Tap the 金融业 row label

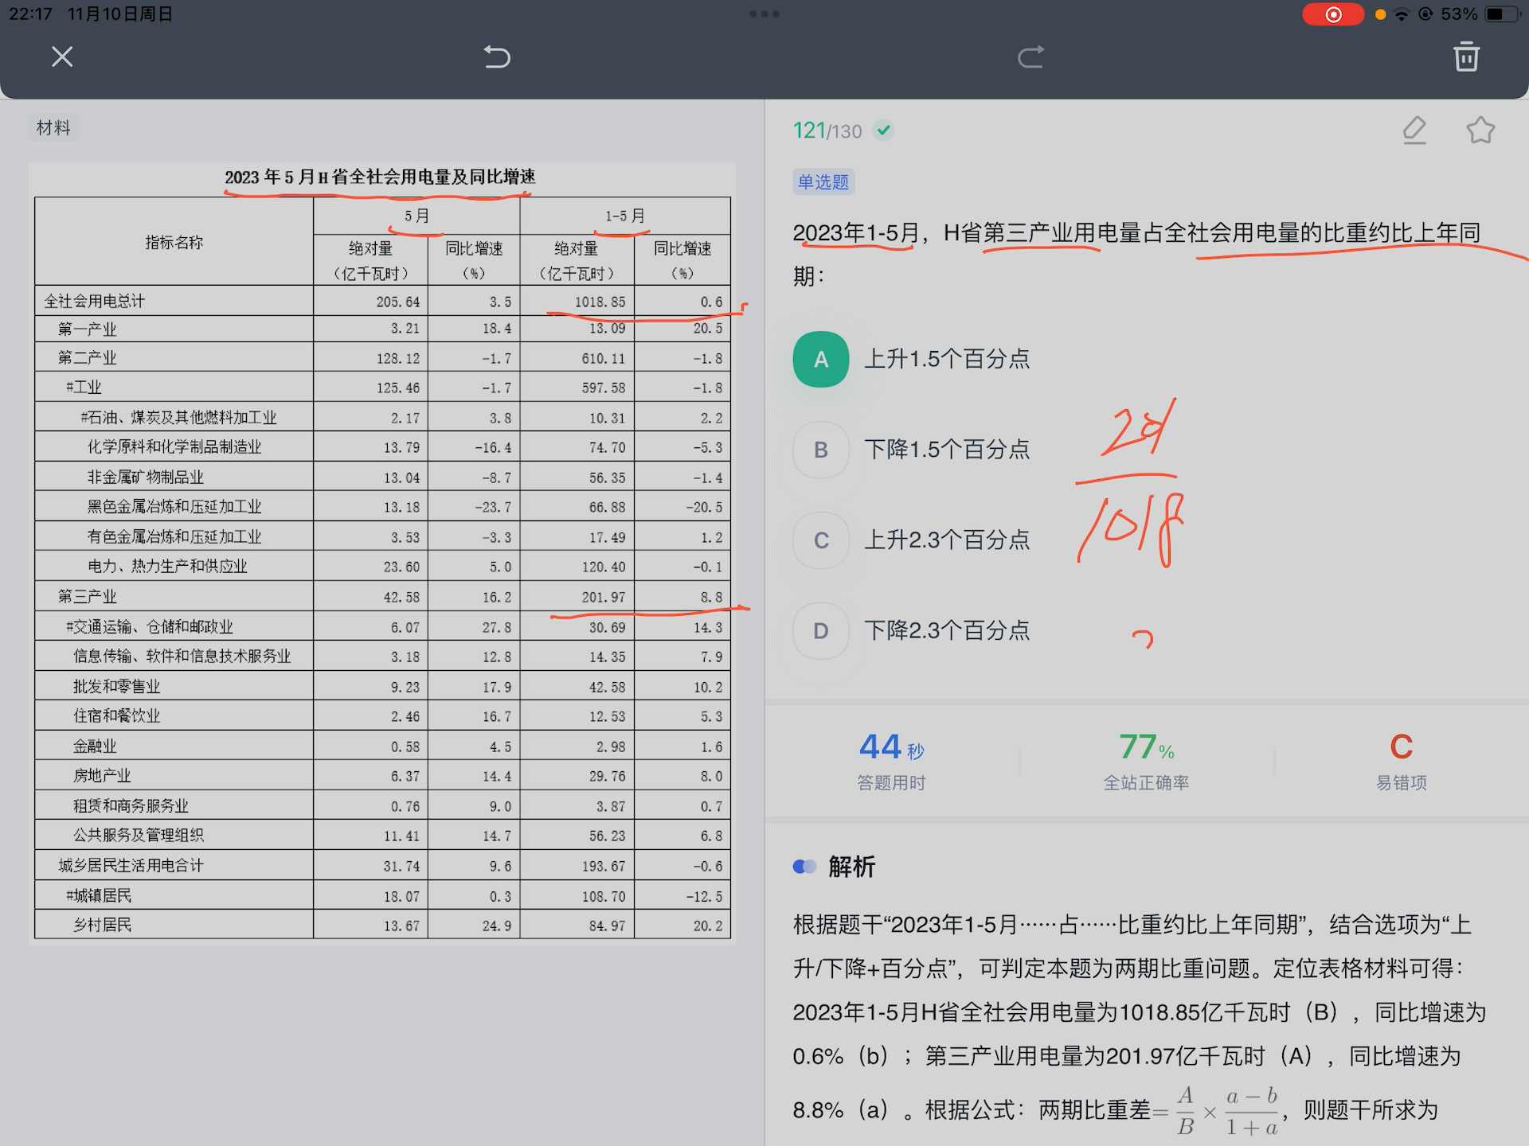[95, 746]
